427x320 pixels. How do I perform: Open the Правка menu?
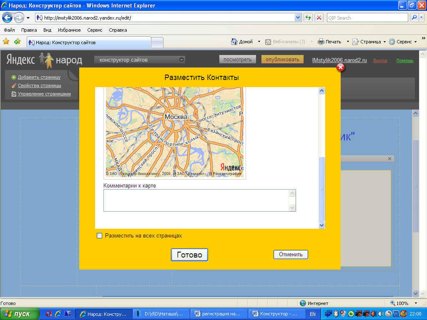pyautogui.click(x=29, y=30)
